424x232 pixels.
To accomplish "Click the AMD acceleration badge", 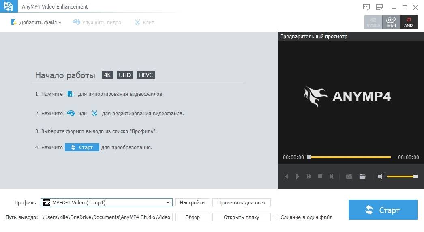I will [x=409, y=22].
